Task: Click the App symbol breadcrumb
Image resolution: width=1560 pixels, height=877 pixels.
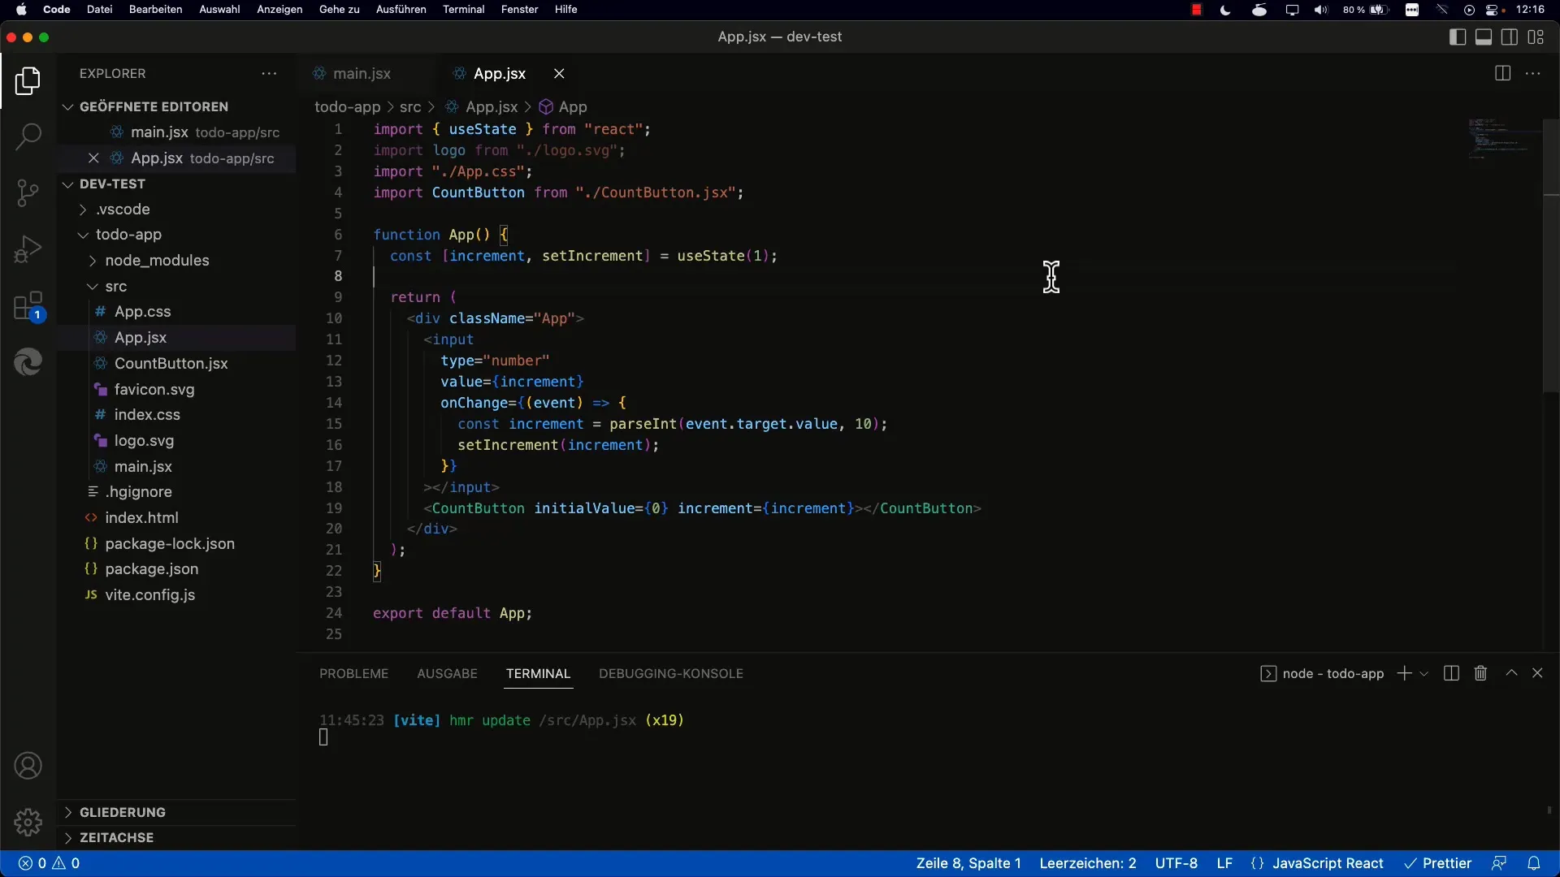Action: [x=563, y=107]
